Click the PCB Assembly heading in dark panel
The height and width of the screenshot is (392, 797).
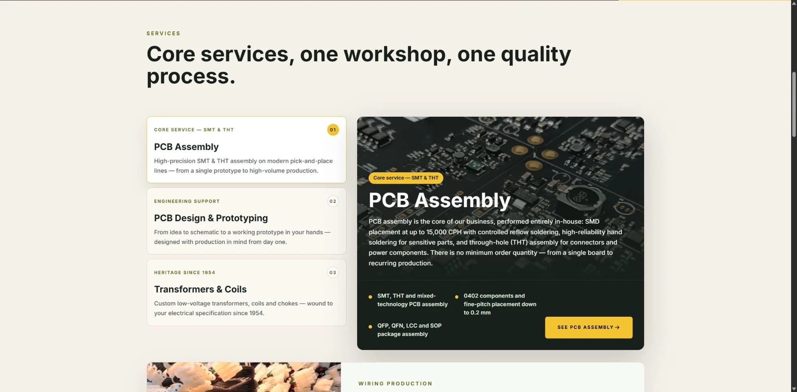pos(439,200)
